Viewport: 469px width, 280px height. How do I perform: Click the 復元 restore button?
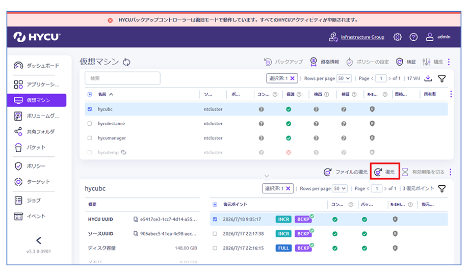pos(385,172)
